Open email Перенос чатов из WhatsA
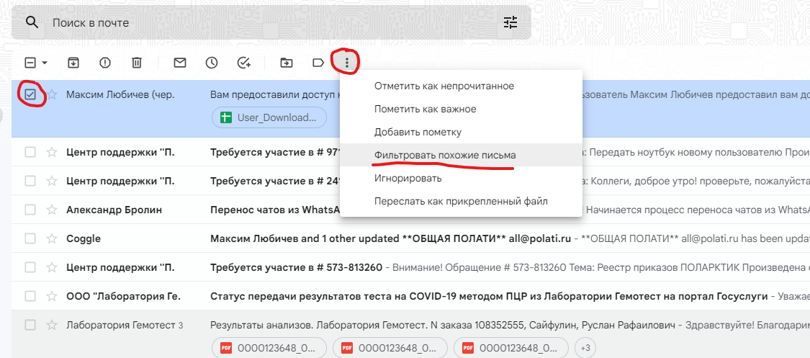 275,210
